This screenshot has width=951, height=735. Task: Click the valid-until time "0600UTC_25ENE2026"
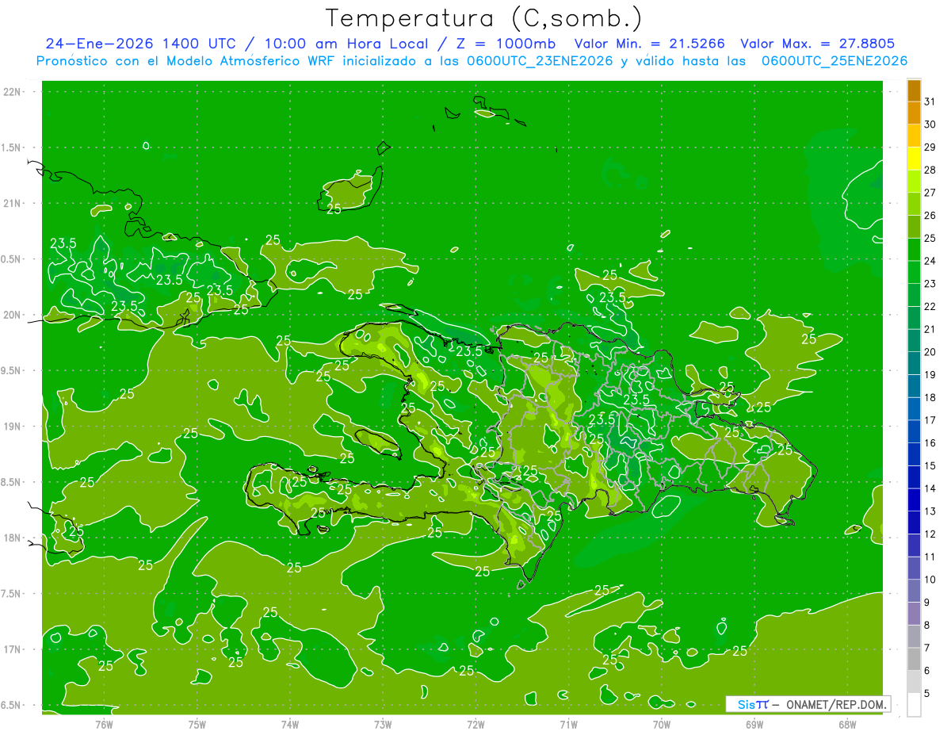pyautogui.click(x=835, y=61)
